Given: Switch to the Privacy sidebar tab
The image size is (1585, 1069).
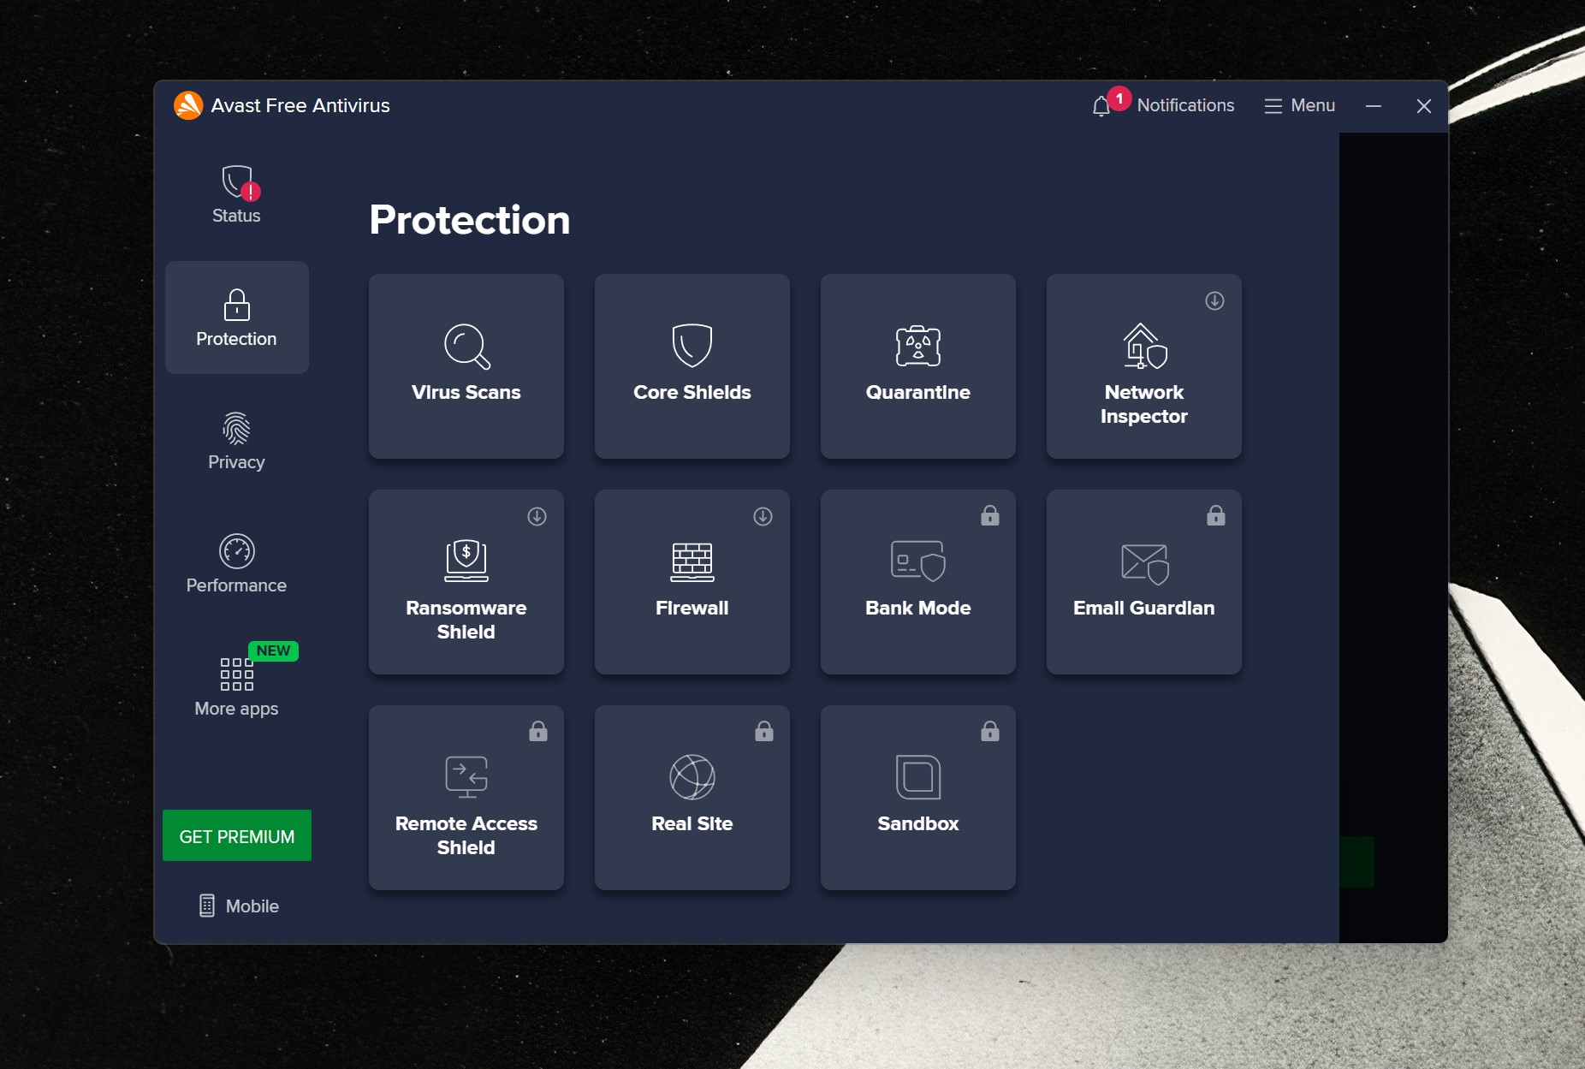Looking at the screenshot, I should pos(237,442).
